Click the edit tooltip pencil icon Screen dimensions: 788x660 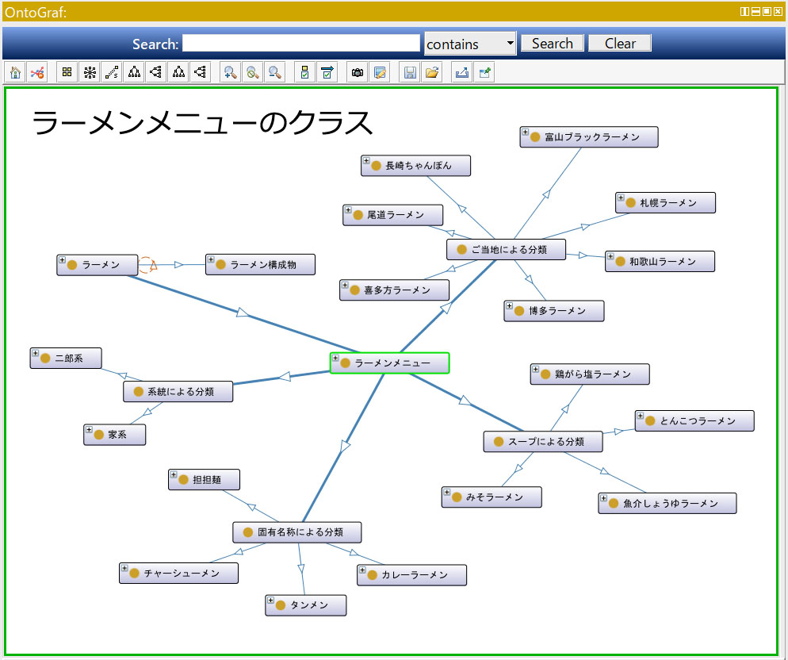pos(380,72)
